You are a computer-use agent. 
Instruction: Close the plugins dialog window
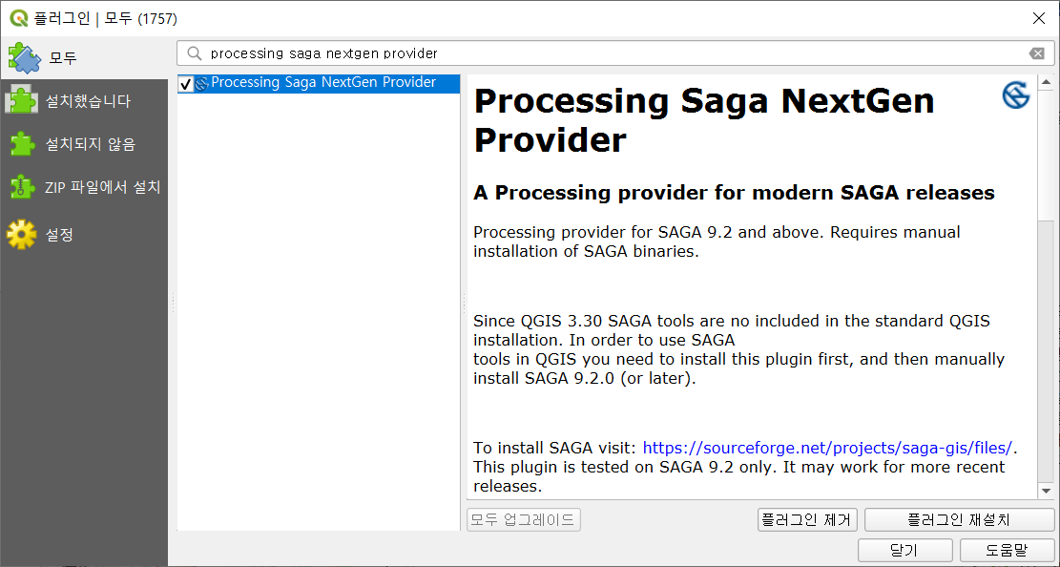tap(1039, 18)
